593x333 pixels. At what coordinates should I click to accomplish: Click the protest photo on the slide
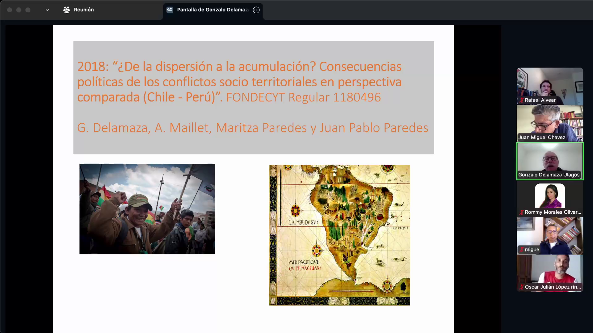coord(147,209)
